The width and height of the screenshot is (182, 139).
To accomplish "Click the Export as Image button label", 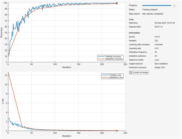I will (141, 72).
